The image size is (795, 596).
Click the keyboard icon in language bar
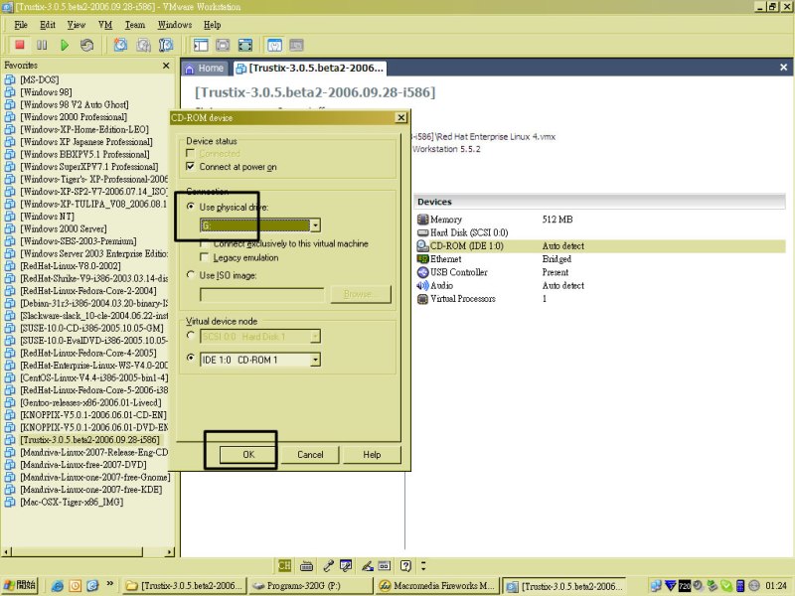tap(306, 565)
